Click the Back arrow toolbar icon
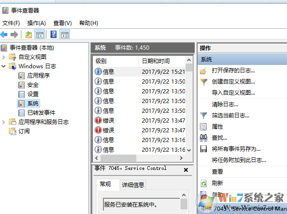The height and width of the screenshot is (214, 287). pos(4,34)
